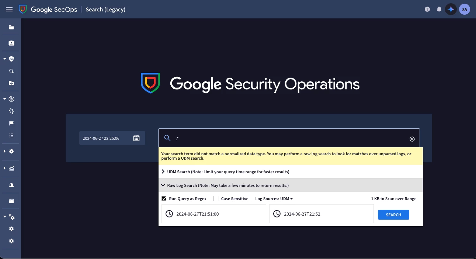Image resolution: width=476 pixels, height=259 pixels.
Task: Open the notifications bell icon
Action: point(439,9)
